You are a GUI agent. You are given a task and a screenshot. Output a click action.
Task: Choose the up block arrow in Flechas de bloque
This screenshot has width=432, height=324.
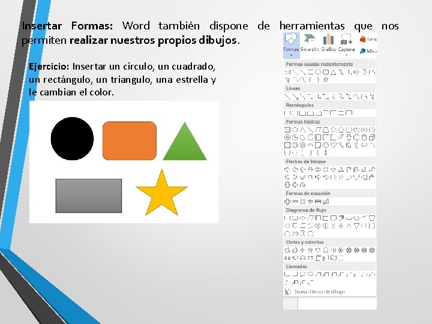(x=302, y=169)
